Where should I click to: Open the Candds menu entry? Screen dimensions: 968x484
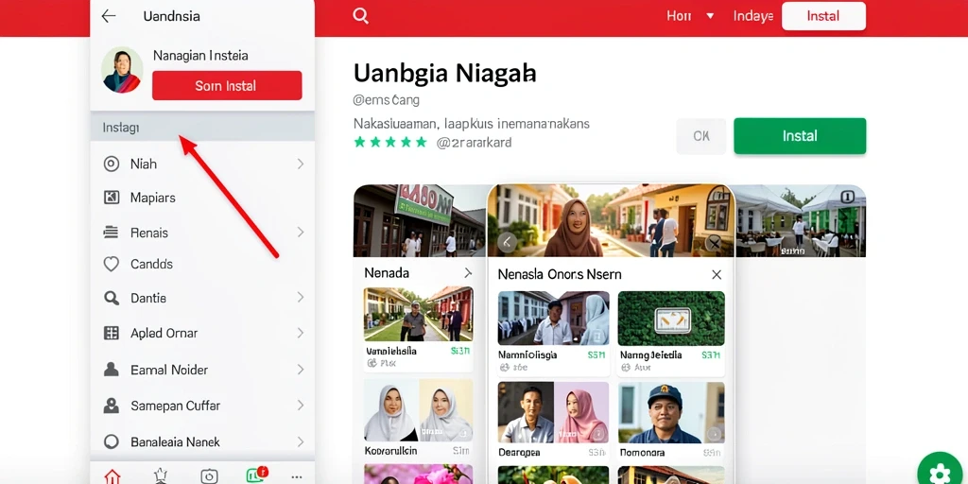202,265
